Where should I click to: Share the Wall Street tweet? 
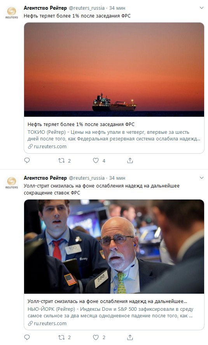(x=130, y=337)
